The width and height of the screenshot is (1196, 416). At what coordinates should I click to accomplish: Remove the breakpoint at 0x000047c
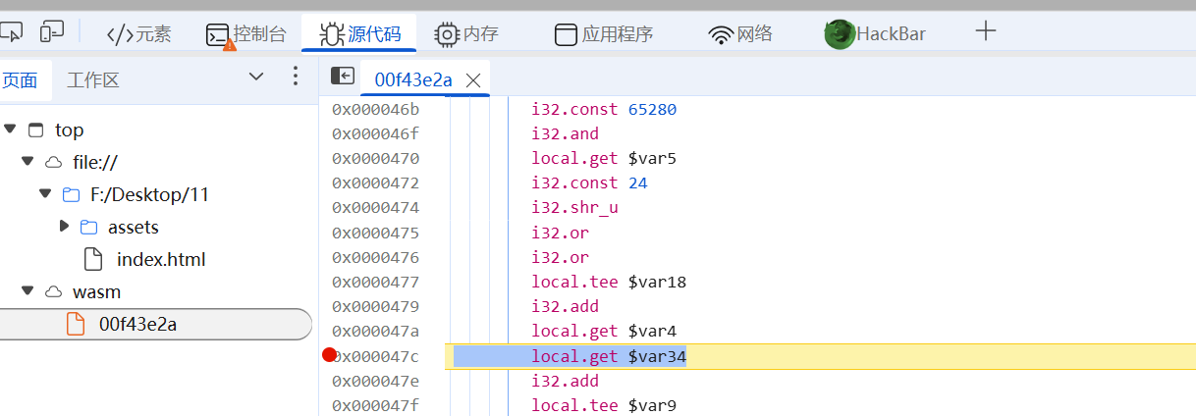click(329, 355)
